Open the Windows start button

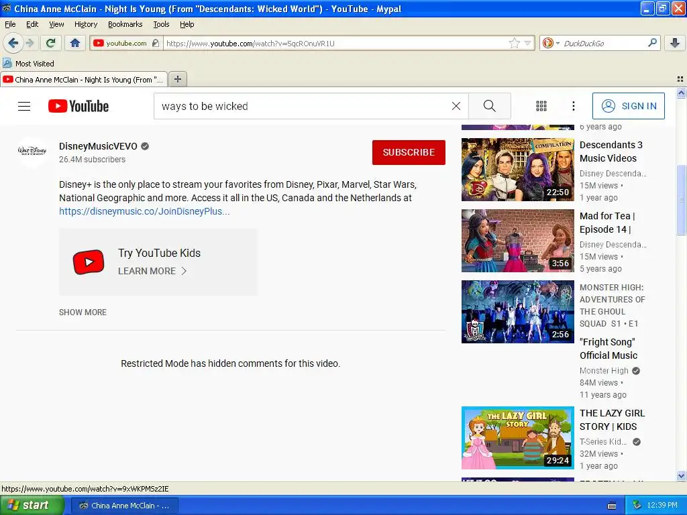point(32,506)
